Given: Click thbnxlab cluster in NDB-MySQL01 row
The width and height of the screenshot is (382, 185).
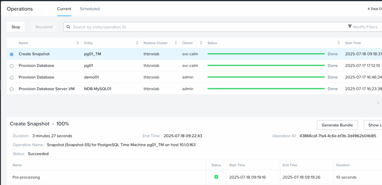Looking at the screenshot, I should tap(151, 89).
